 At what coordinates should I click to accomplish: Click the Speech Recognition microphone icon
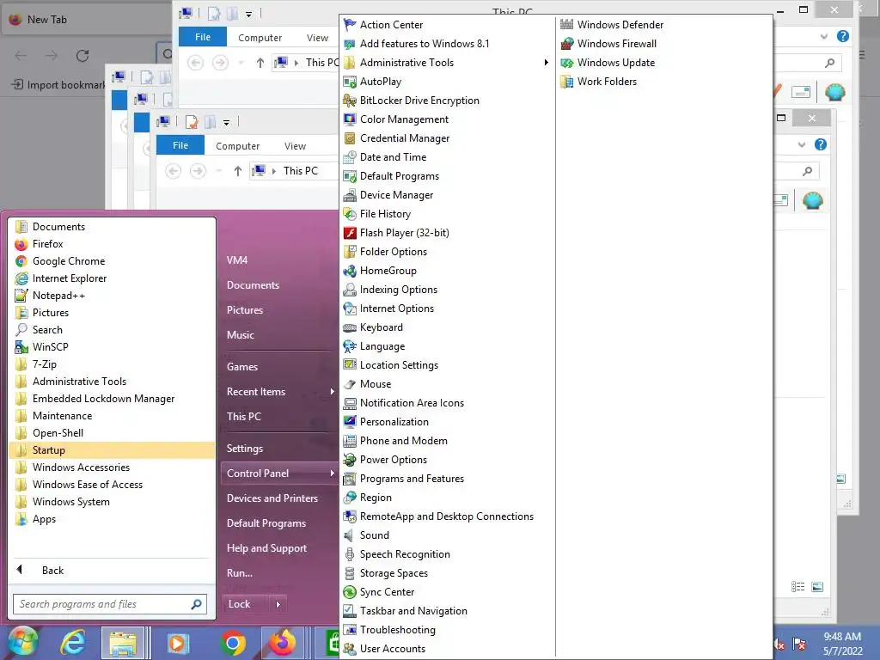tap(350, 554)
